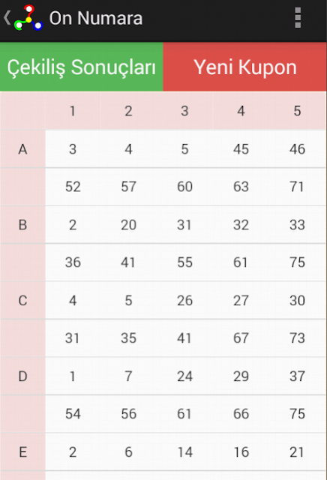Go back using the left chevron arrow
The width and height of the screenshot is (327, 480).
(7, 18)
